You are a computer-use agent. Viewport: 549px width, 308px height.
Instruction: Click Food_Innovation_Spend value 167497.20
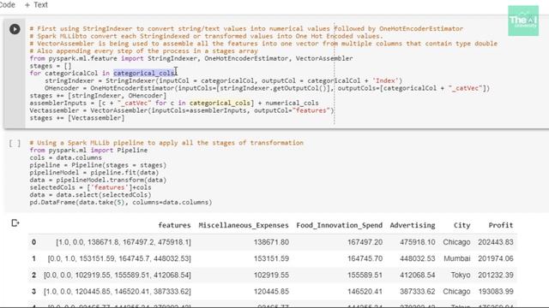365,242
